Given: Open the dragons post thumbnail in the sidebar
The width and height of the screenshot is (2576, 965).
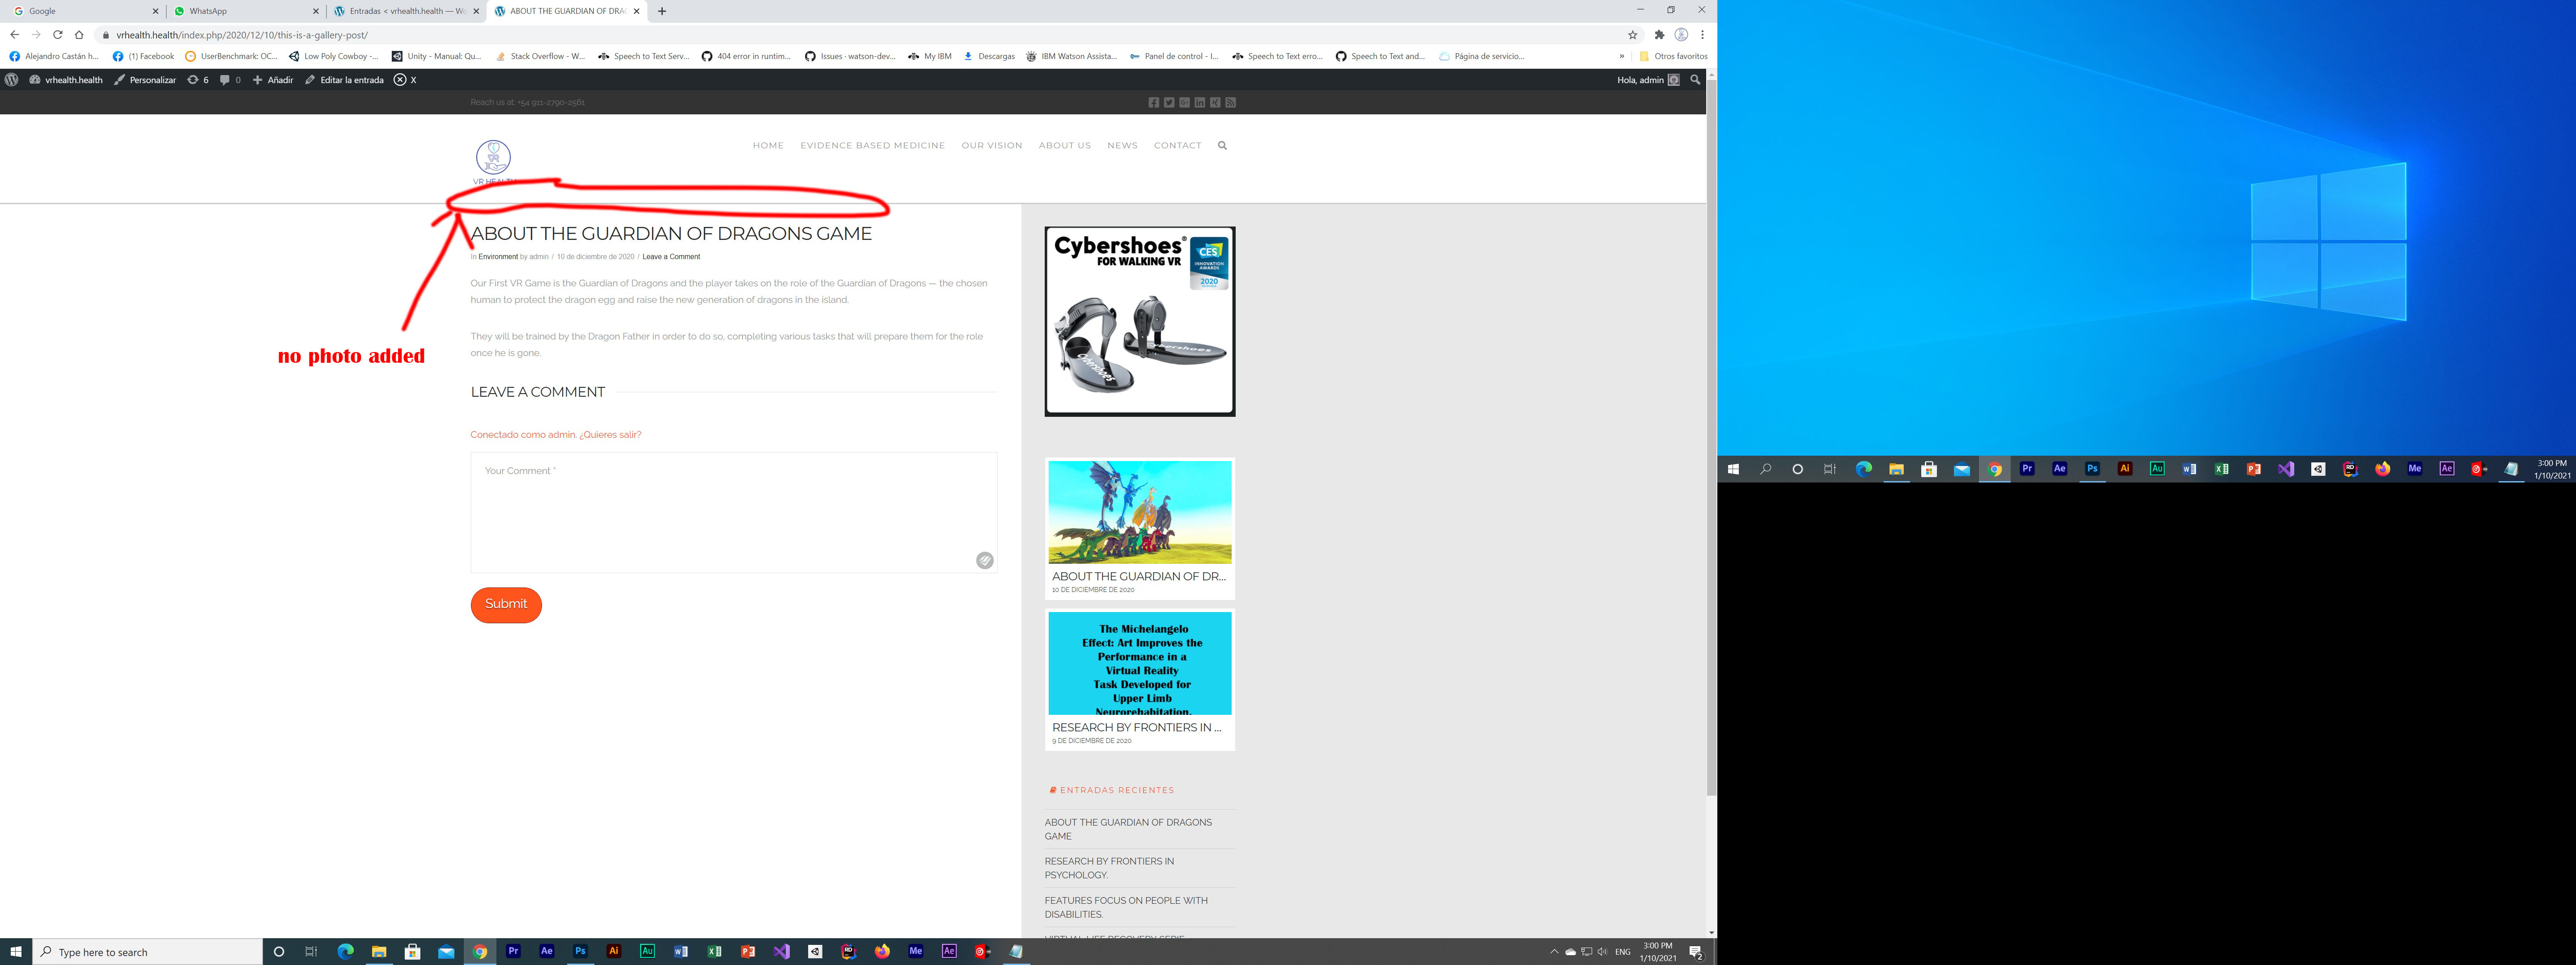Looking at the screenshot, I should [1140, 512].
